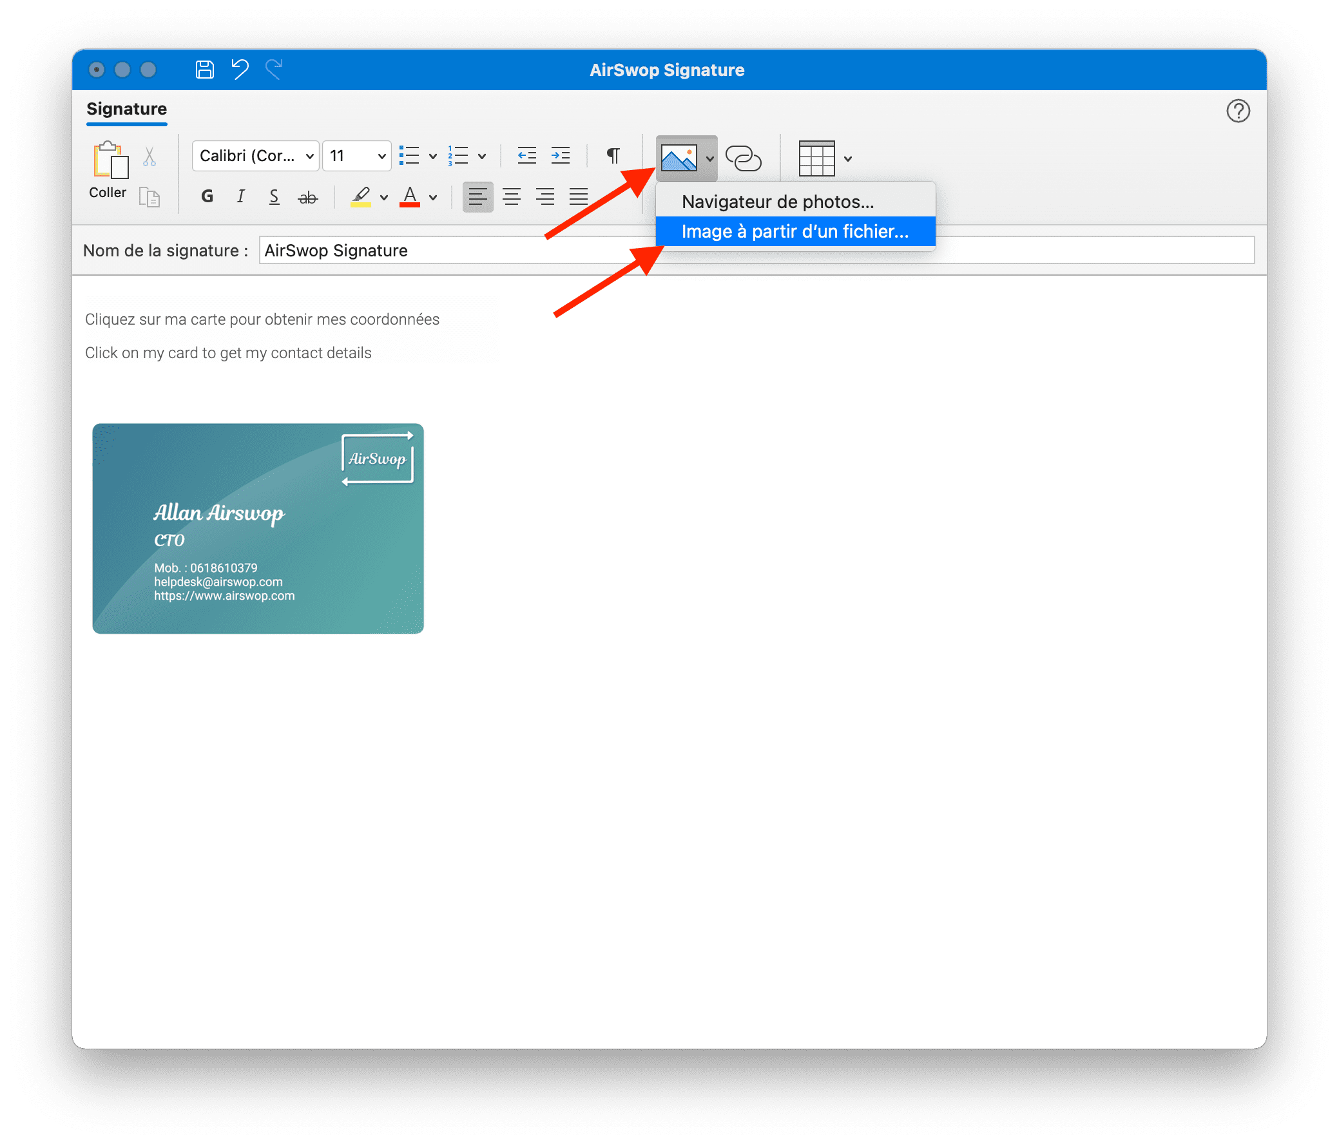Expand font color options arrow

click(x=433, y=198)
